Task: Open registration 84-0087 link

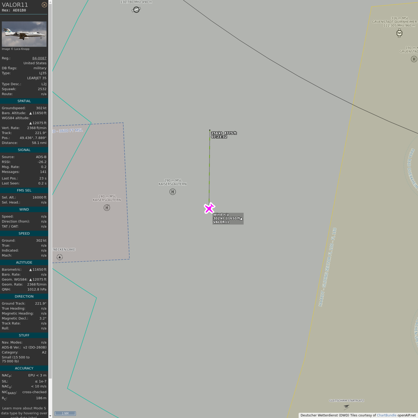Action: (x=39, y=58)
